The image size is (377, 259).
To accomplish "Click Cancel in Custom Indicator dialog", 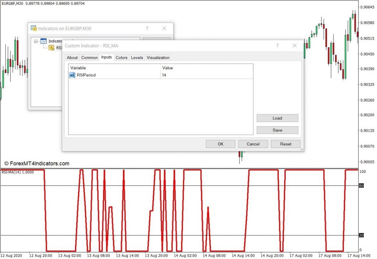I will [x=253, y=144].
